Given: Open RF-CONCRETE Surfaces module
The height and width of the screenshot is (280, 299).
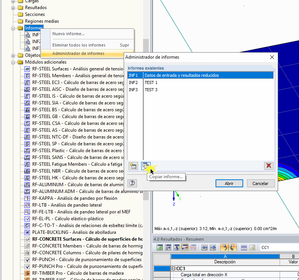Looking at the screenshot, I should click(x=87, y=239).
